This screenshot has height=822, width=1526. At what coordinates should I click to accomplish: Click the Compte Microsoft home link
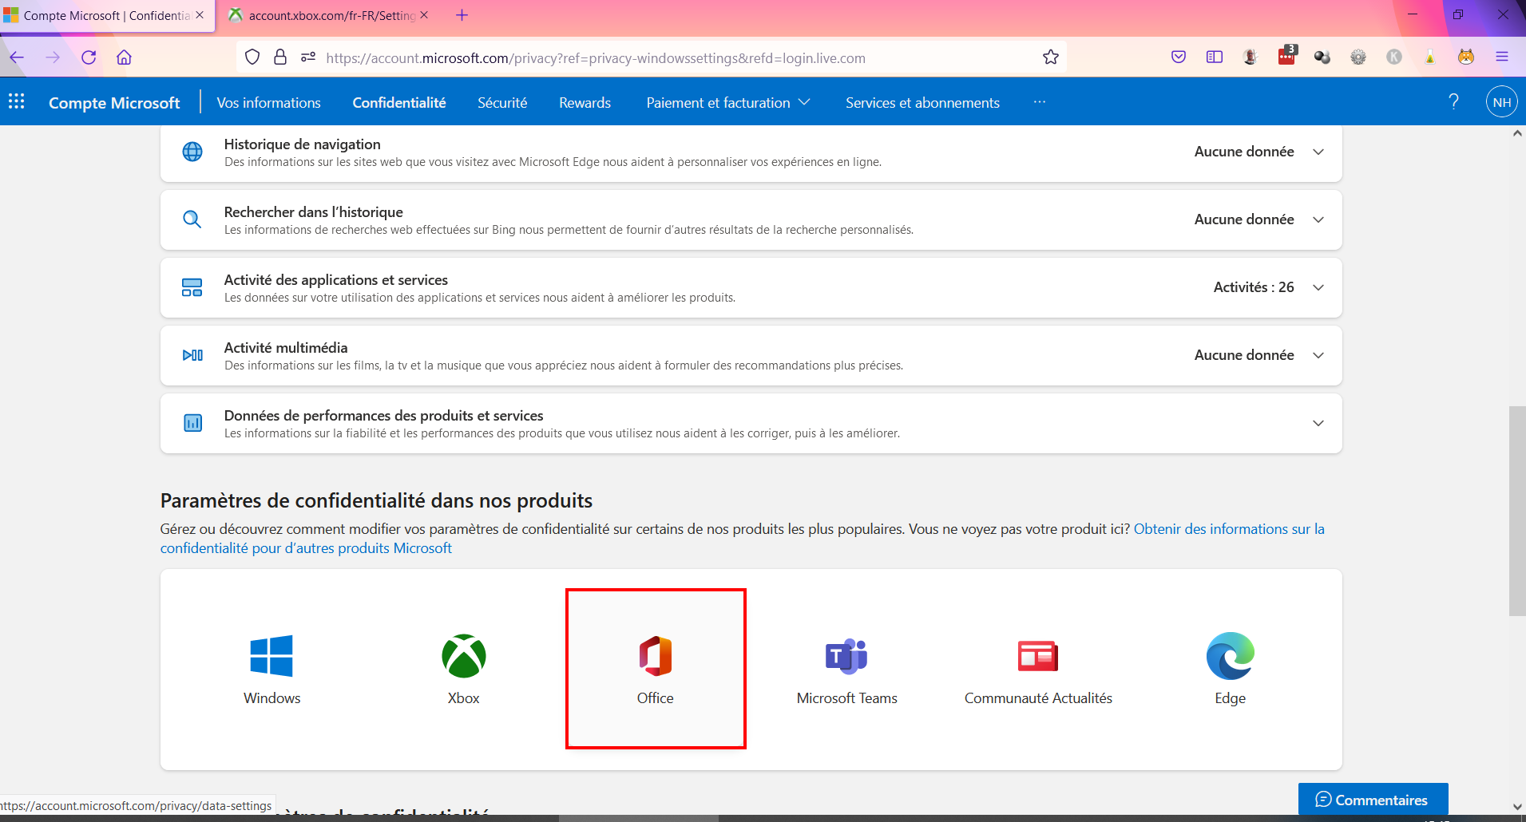114,103
